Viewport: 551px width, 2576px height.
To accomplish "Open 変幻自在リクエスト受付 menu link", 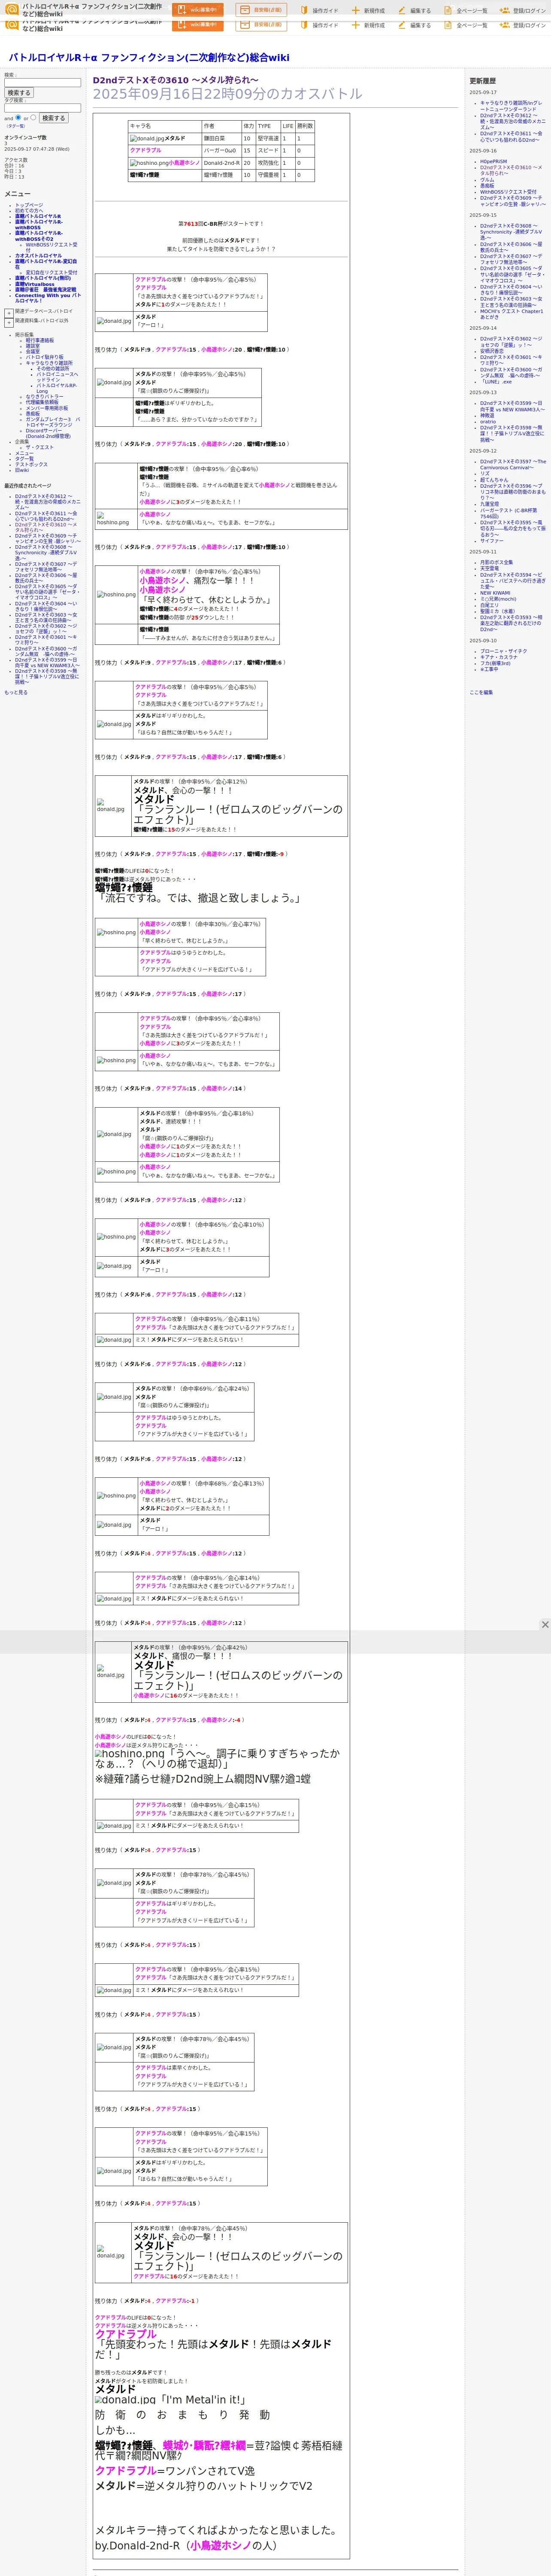I will [x=51, y=272].
